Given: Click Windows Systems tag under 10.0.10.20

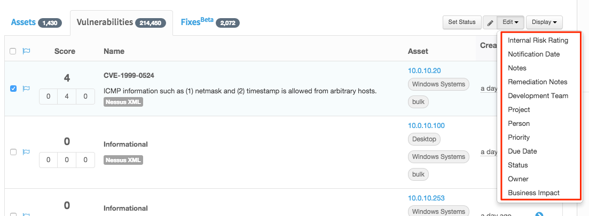Looking at the screenshot, I should (x=438, y=84).
